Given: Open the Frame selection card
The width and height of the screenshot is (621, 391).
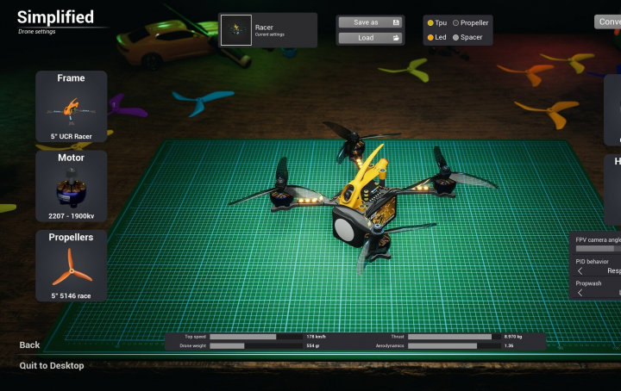Looking at the screenshot, I should click(x=72, y=107).
